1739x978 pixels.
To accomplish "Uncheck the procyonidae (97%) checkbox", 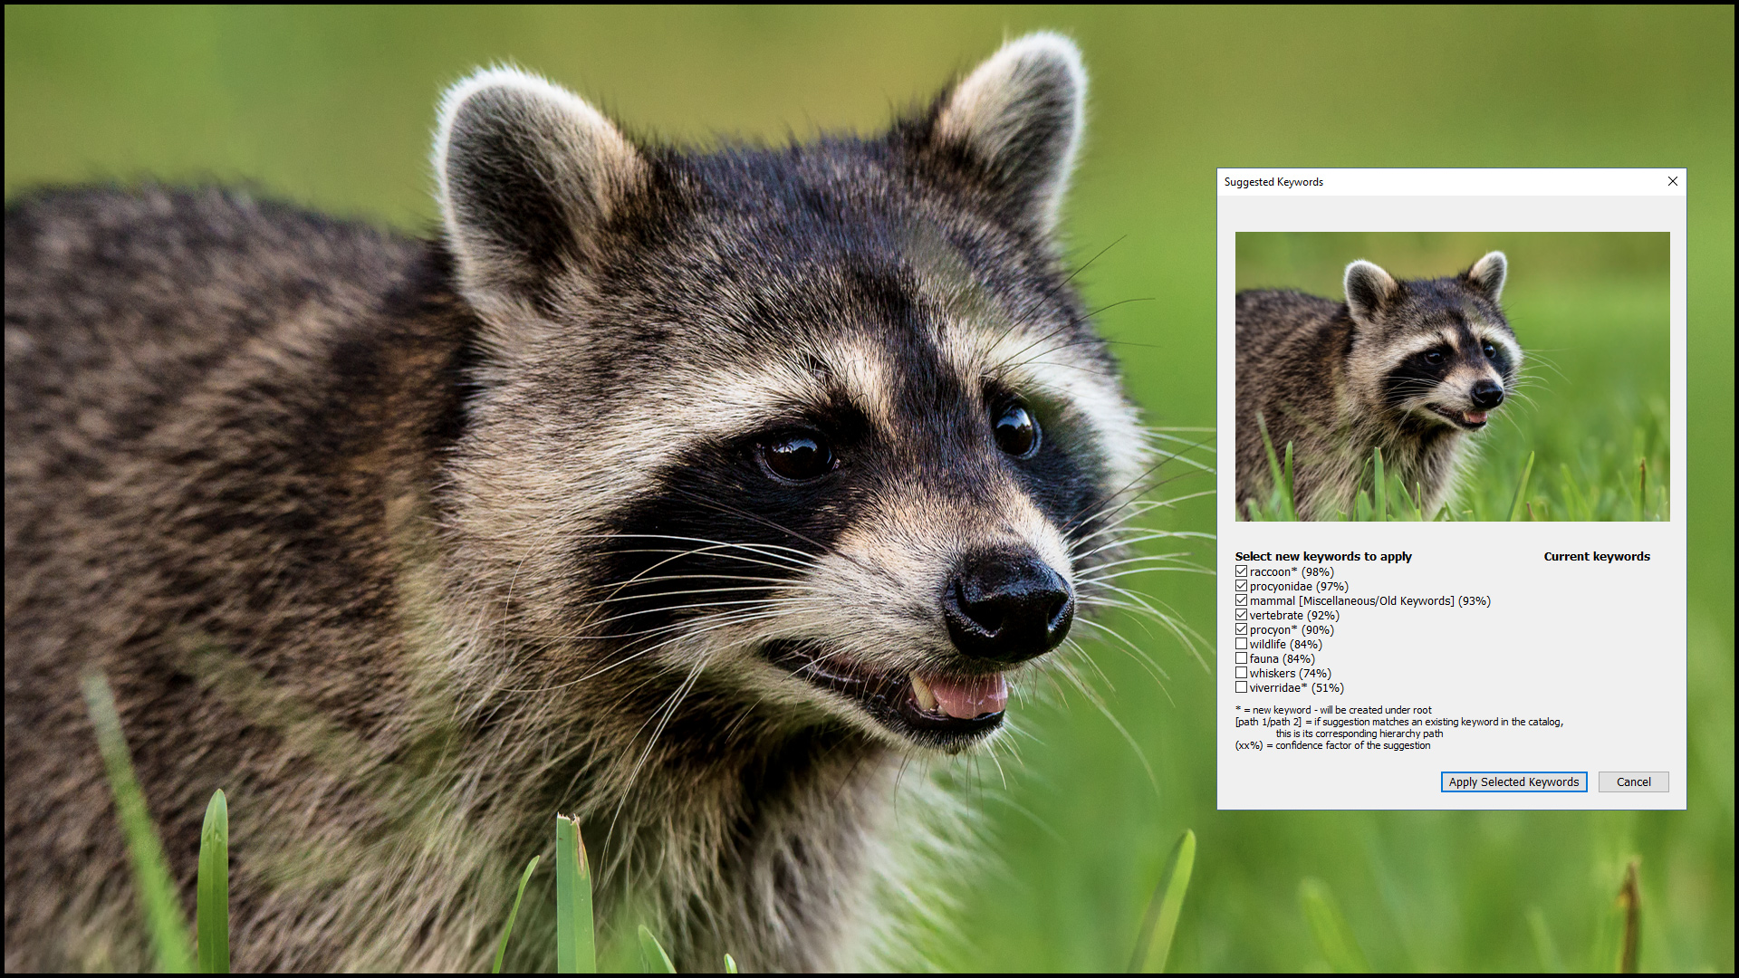I will (1241, 586).
